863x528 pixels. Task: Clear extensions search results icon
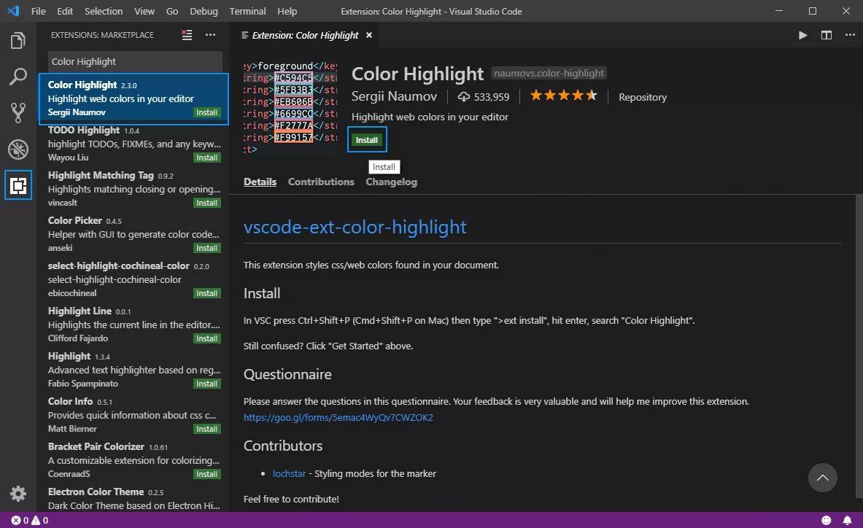(187, 35)
